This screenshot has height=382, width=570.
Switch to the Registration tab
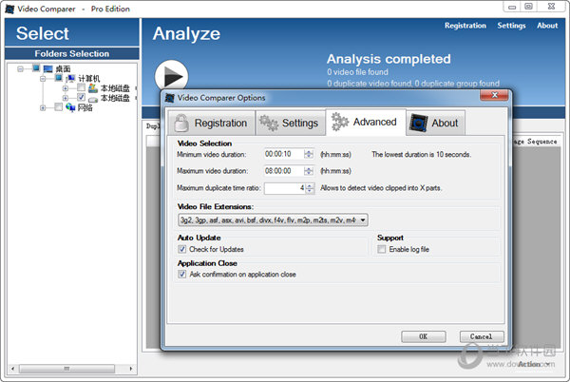tap(211, 124)
